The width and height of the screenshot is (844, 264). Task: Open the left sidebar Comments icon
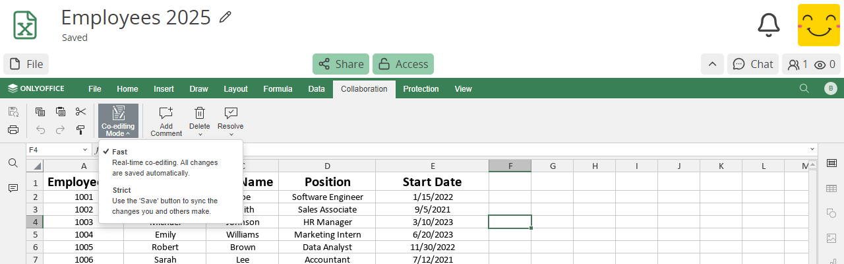click(x=13, y=188)
